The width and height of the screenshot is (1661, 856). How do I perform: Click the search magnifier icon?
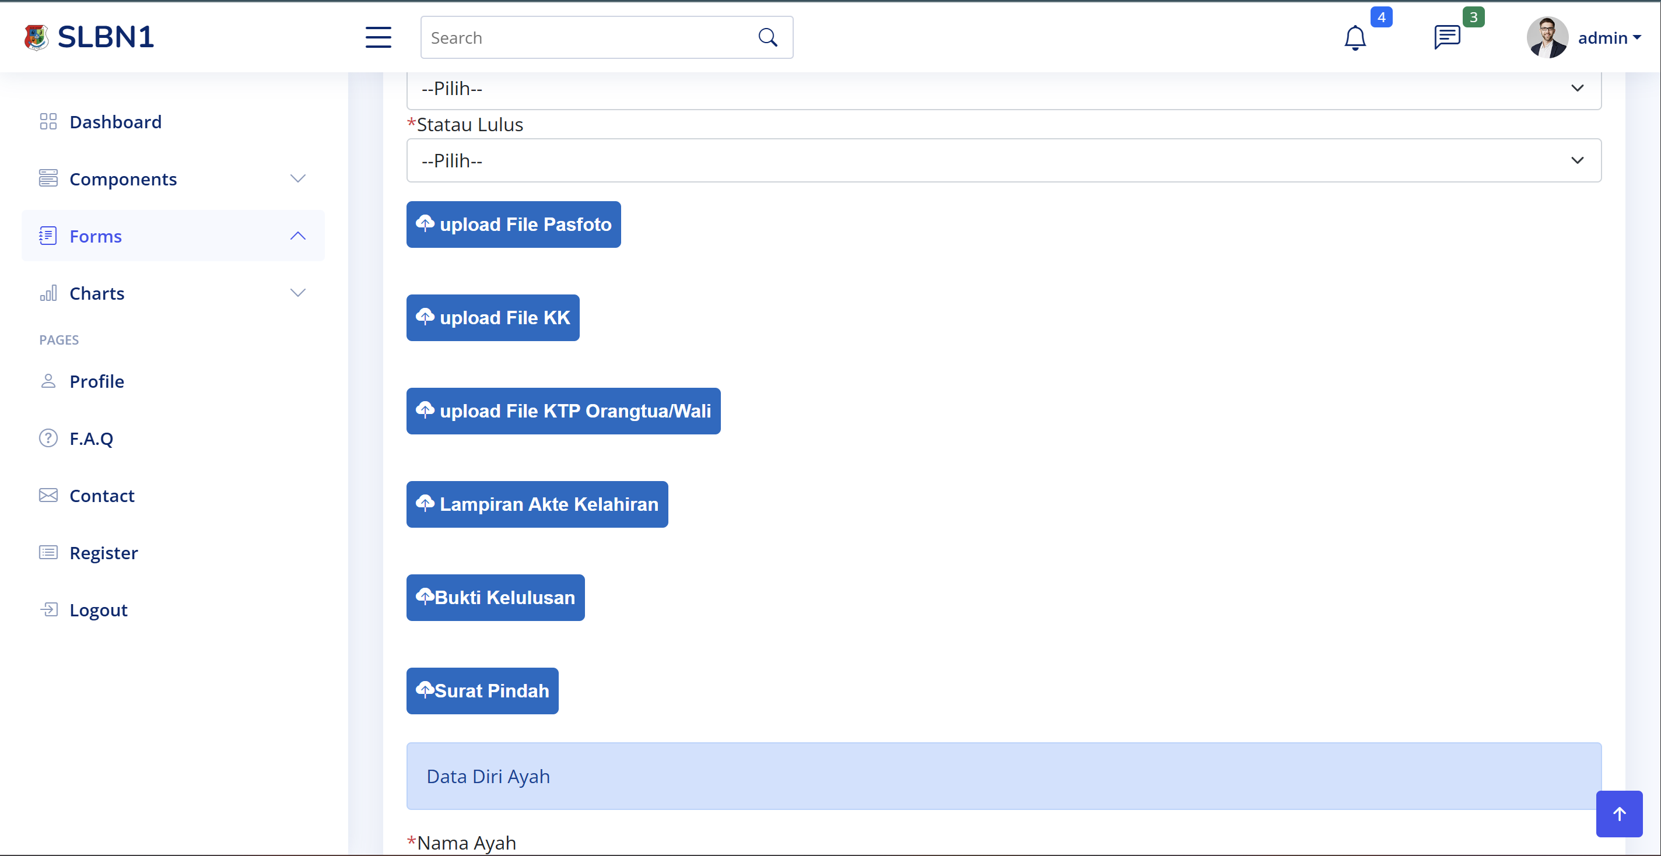click(x=768, y=37)
